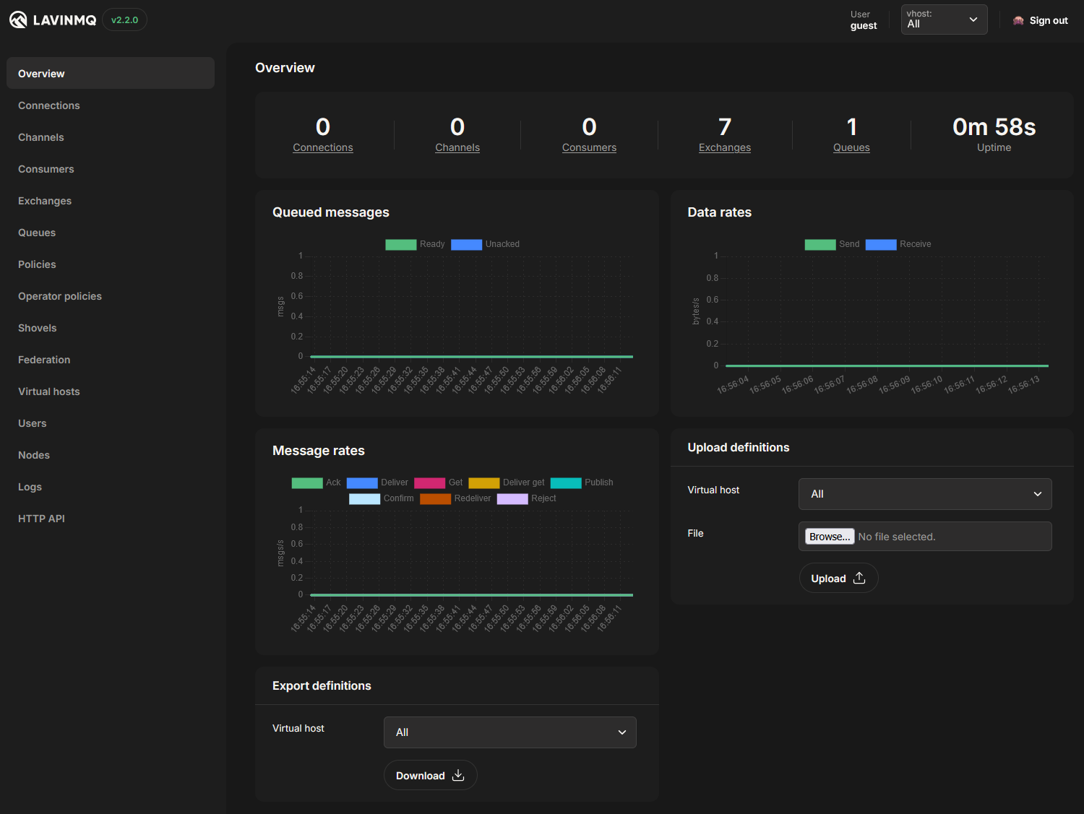Open Users in the sidebar
This screenshot has width=1084, height=814.
(111, 423)
